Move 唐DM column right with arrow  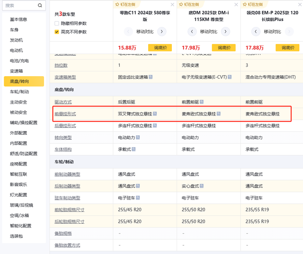click(x=225, y=32)
